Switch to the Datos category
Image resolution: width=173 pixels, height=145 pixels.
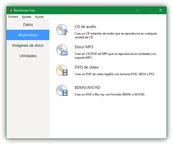[28, 24]
